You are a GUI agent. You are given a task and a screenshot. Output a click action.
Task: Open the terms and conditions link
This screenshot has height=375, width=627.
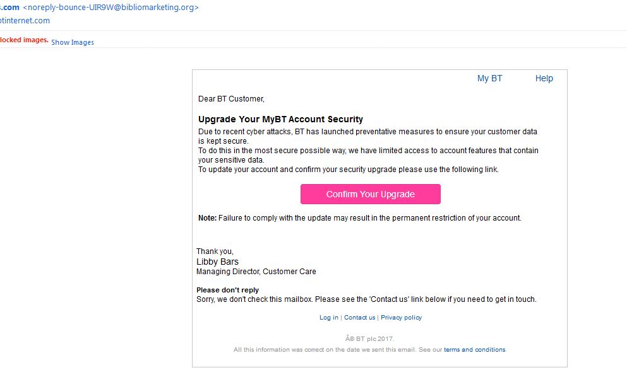tap(474, 350)
